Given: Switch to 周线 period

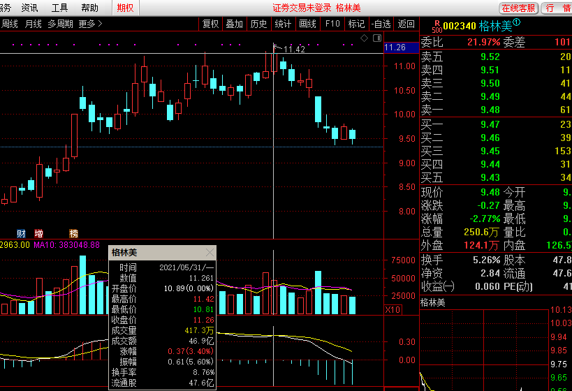Looking at the screenshot, I should 9,24.
